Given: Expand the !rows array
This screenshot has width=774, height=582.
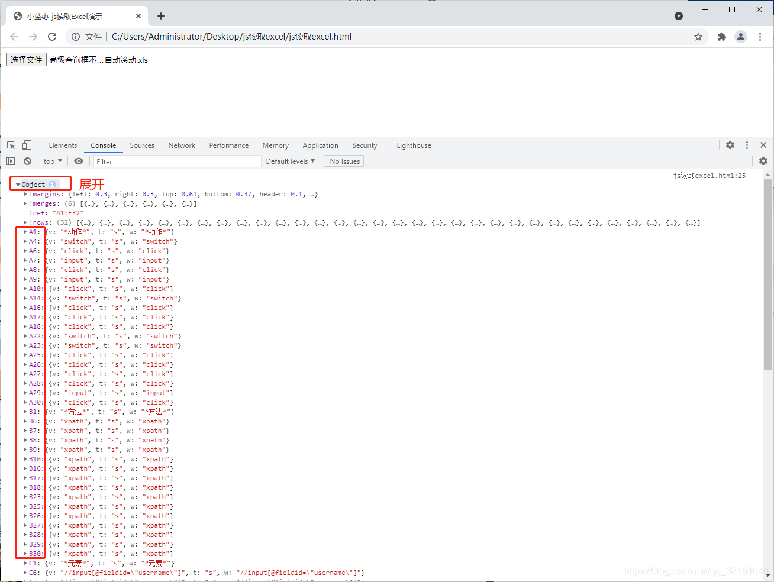Looking at the screenshot, I should tap(25, 222).
